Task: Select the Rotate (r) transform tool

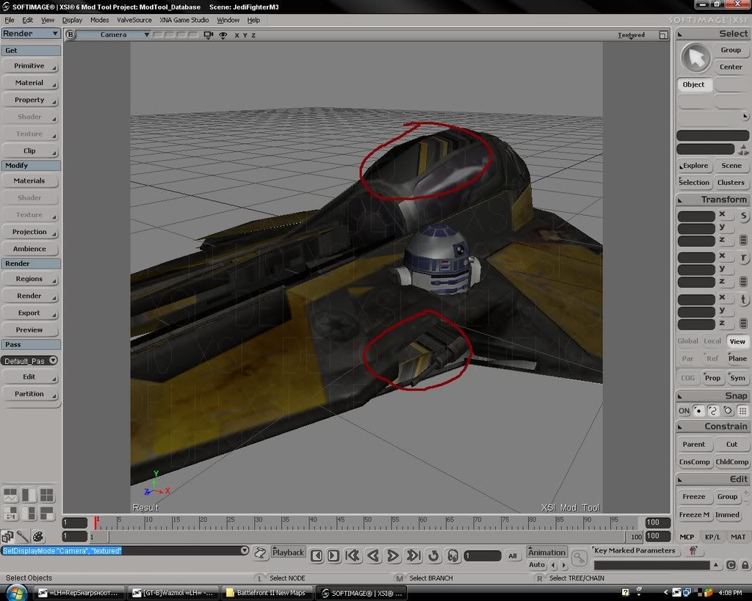Action: click(743, 258)
